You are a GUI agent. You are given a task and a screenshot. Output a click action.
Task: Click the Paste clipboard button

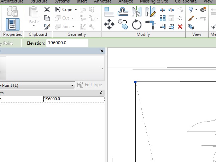[x=34, y=16]
